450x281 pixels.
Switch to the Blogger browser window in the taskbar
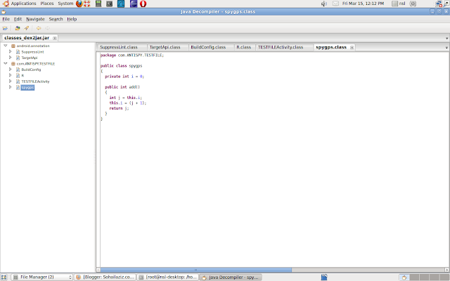point(105,277)
